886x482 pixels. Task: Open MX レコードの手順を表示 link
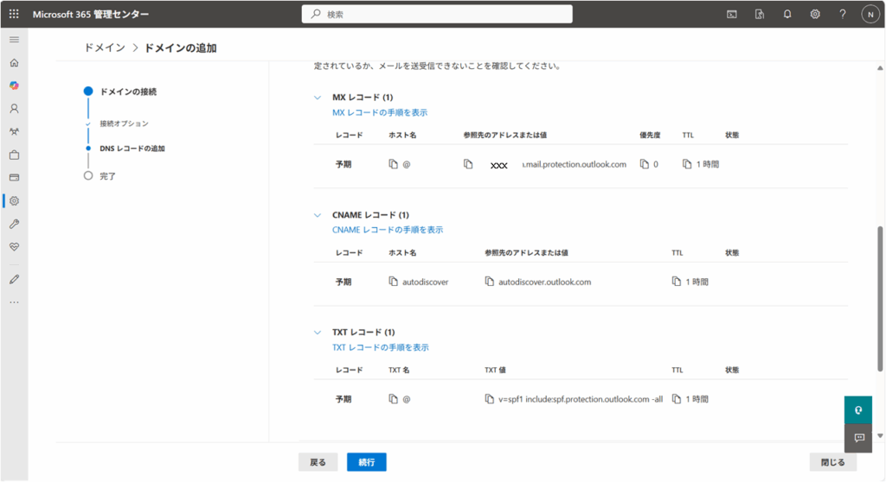380,112
